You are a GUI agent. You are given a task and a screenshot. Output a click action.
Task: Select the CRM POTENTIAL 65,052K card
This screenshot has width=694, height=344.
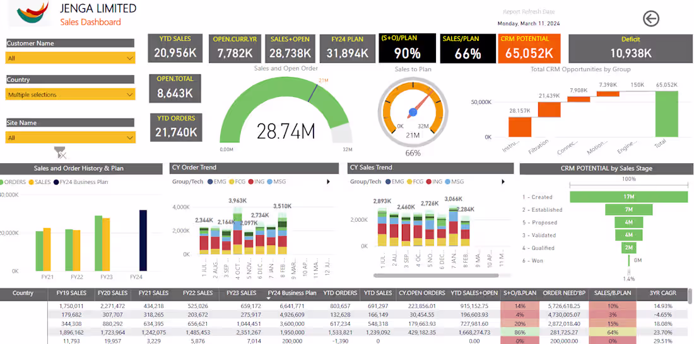[529, 48]
